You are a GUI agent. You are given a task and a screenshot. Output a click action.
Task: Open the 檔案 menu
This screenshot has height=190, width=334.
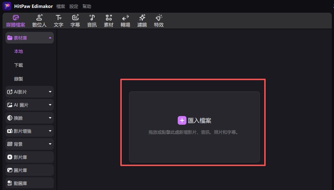click(x=61, y=6)
